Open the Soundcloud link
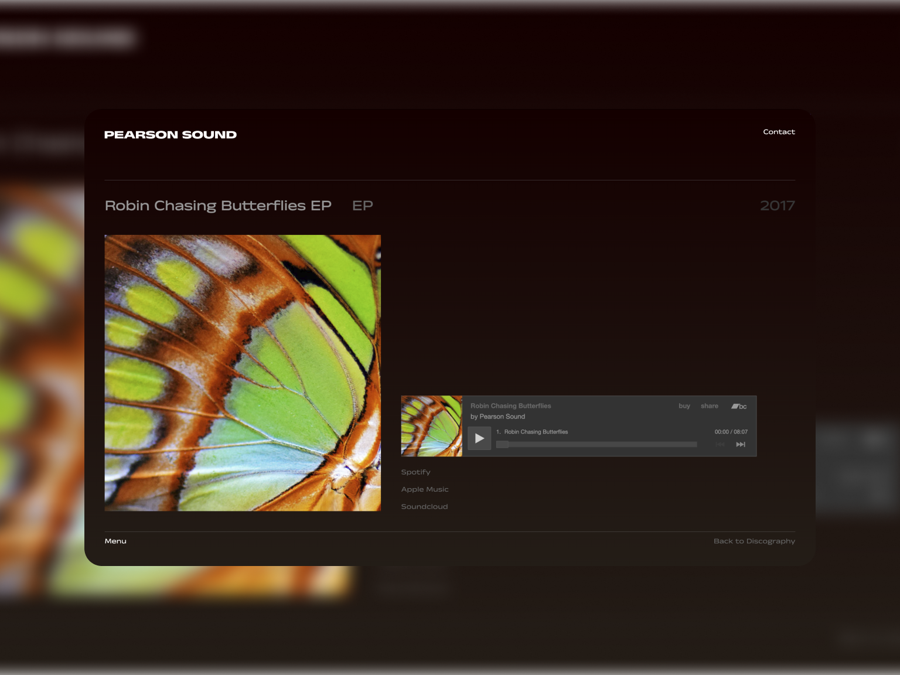The image size is (900, 675). (x=424, y=507)
